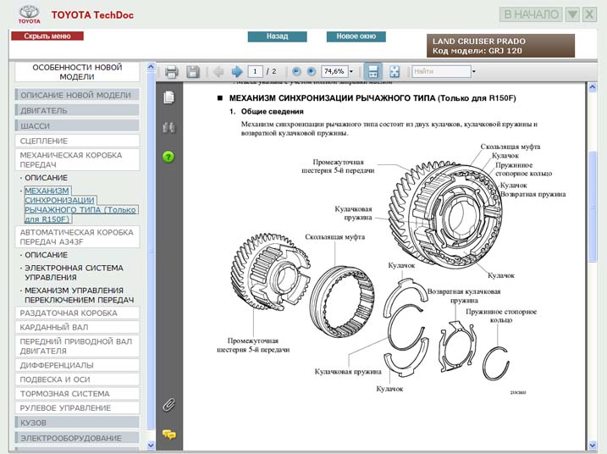607x454 pixels.
Task: Open green help question mark icon
Action: pyautogui.click(x=168, y=157)
